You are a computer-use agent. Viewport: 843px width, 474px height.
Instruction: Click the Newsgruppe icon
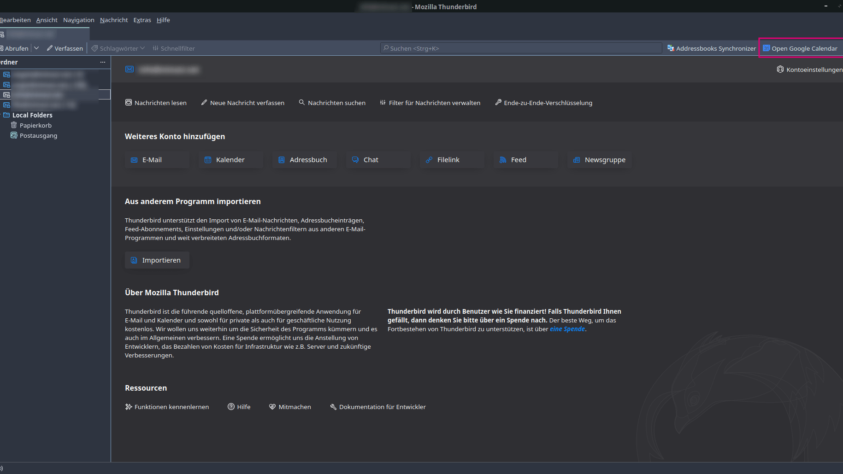[577, 160]
